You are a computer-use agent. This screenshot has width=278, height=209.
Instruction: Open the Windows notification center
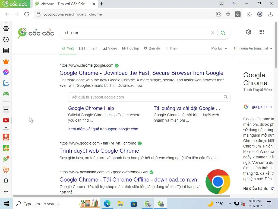(x=269, y=204)
